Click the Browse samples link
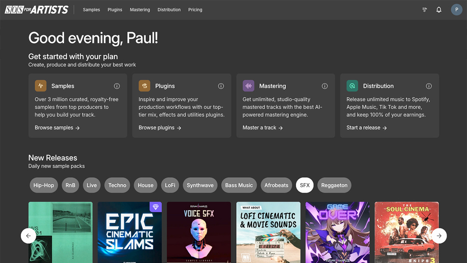 [57, 128]
